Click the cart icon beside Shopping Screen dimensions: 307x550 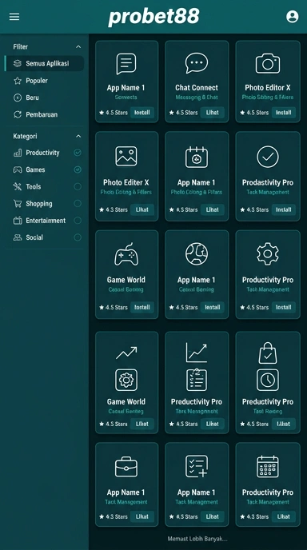click(x=18, y=203)
